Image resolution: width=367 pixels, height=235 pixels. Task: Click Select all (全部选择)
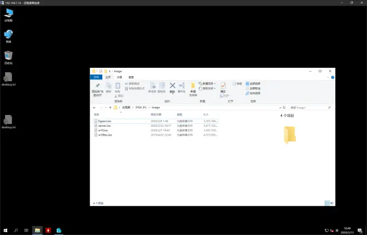[x=253, y=83]
